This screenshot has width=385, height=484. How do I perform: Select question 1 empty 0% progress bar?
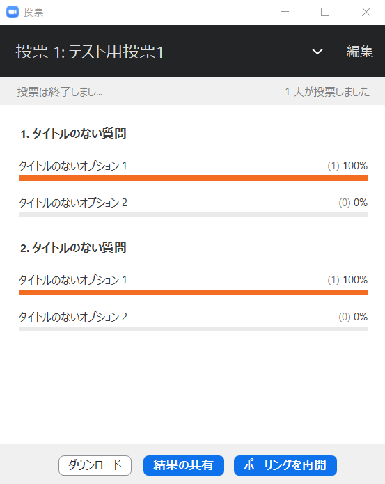click(193, 214)
